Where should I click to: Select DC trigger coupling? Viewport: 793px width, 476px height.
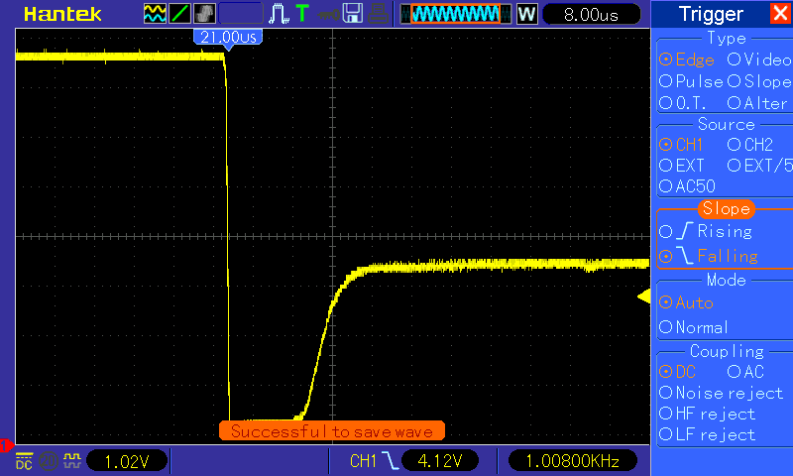point(677,372)
